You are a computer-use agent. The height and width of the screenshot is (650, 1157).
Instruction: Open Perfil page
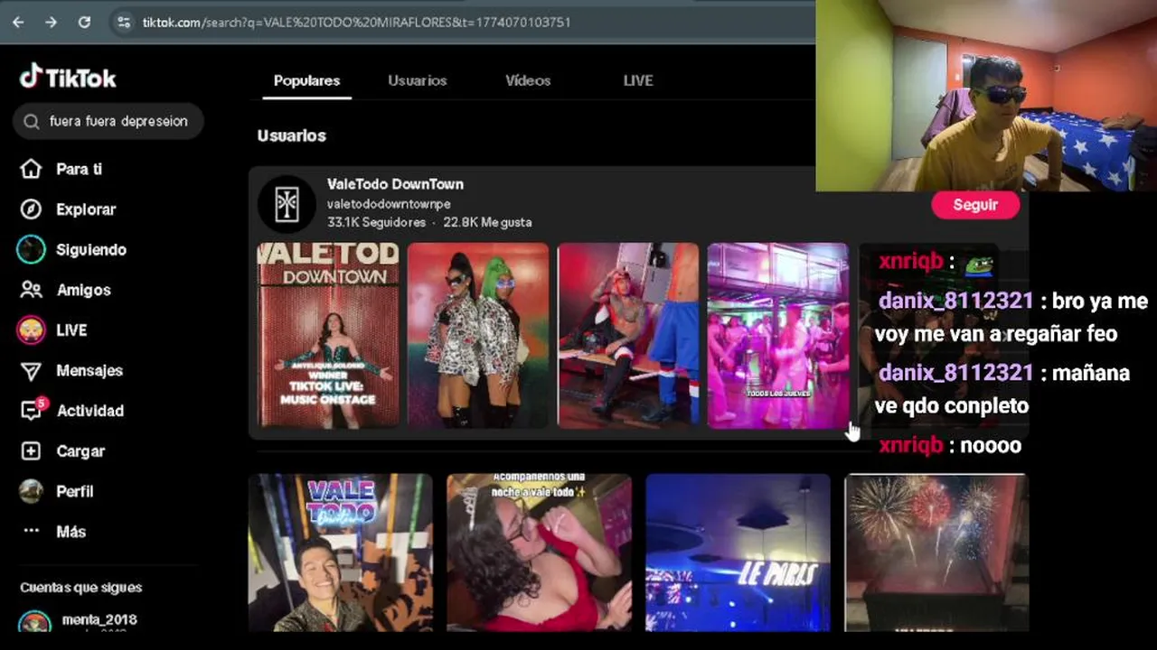[75, 491]
